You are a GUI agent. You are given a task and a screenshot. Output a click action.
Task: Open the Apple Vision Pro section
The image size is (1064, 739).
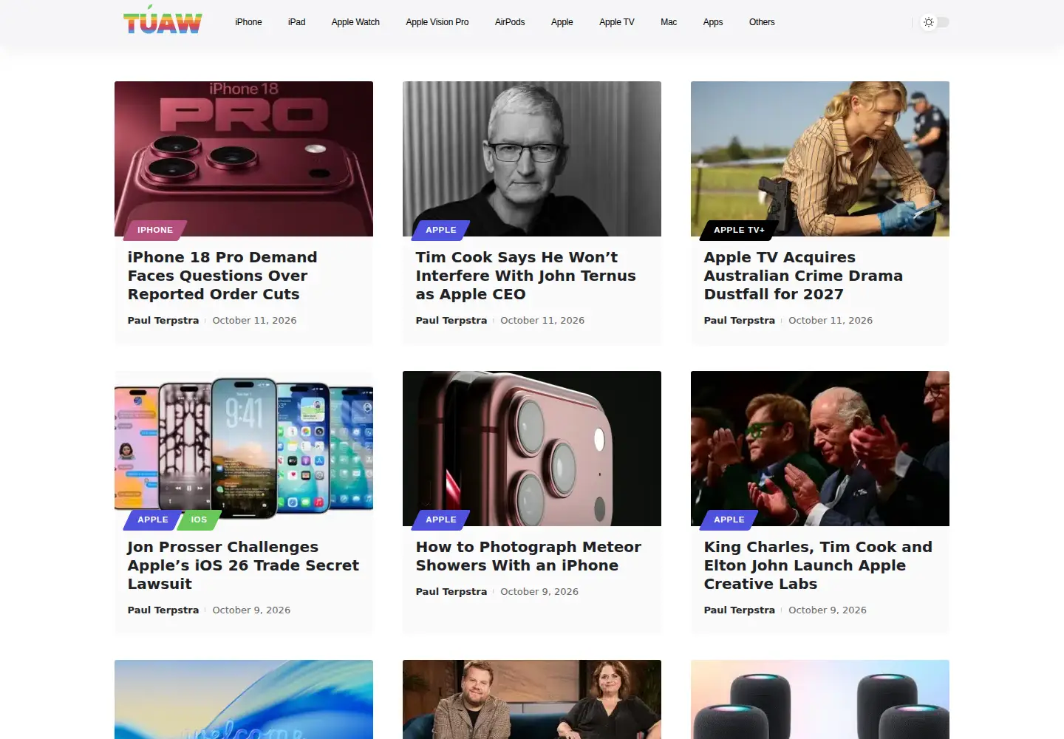437,22
